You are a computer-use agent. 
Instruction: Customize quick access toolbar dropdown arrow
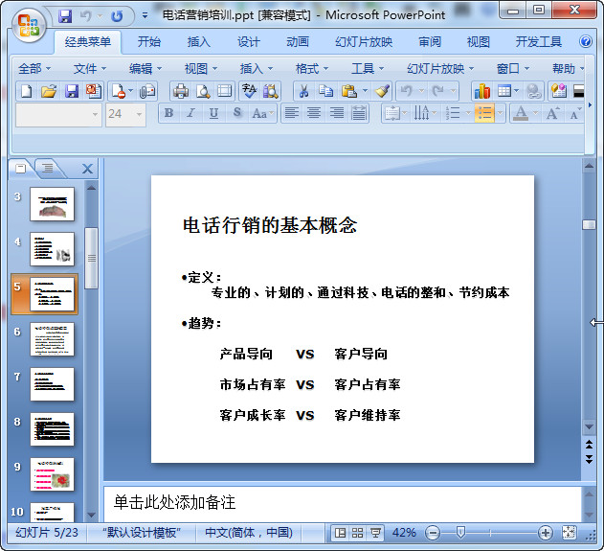pos(145,15)
